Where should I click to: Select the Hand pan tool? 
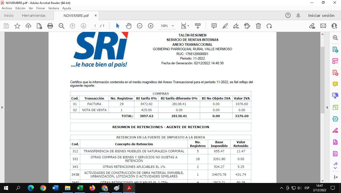click(x=129, y=26)
